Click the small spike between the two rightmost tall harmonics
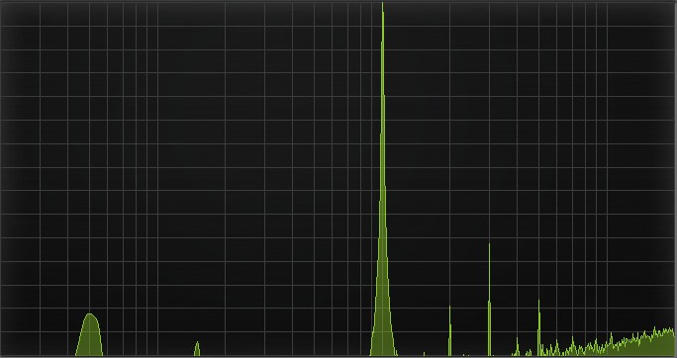Image resolution: width=677 pixels, height=358 pixels. tap(518, 346)
